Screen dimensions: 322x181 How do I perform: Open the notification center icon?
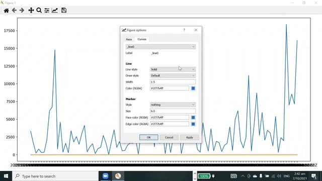[314, 176]
